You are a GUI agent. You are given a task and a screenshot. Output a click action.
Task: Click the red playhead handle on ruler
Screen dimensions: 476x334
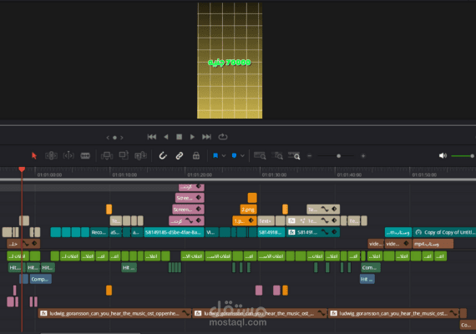point(22,169)
